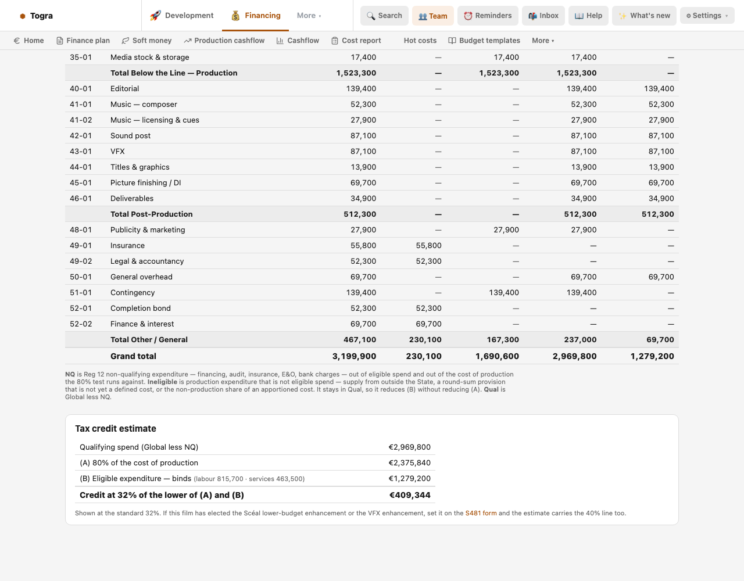Go to the Hot costs tab

420,41
